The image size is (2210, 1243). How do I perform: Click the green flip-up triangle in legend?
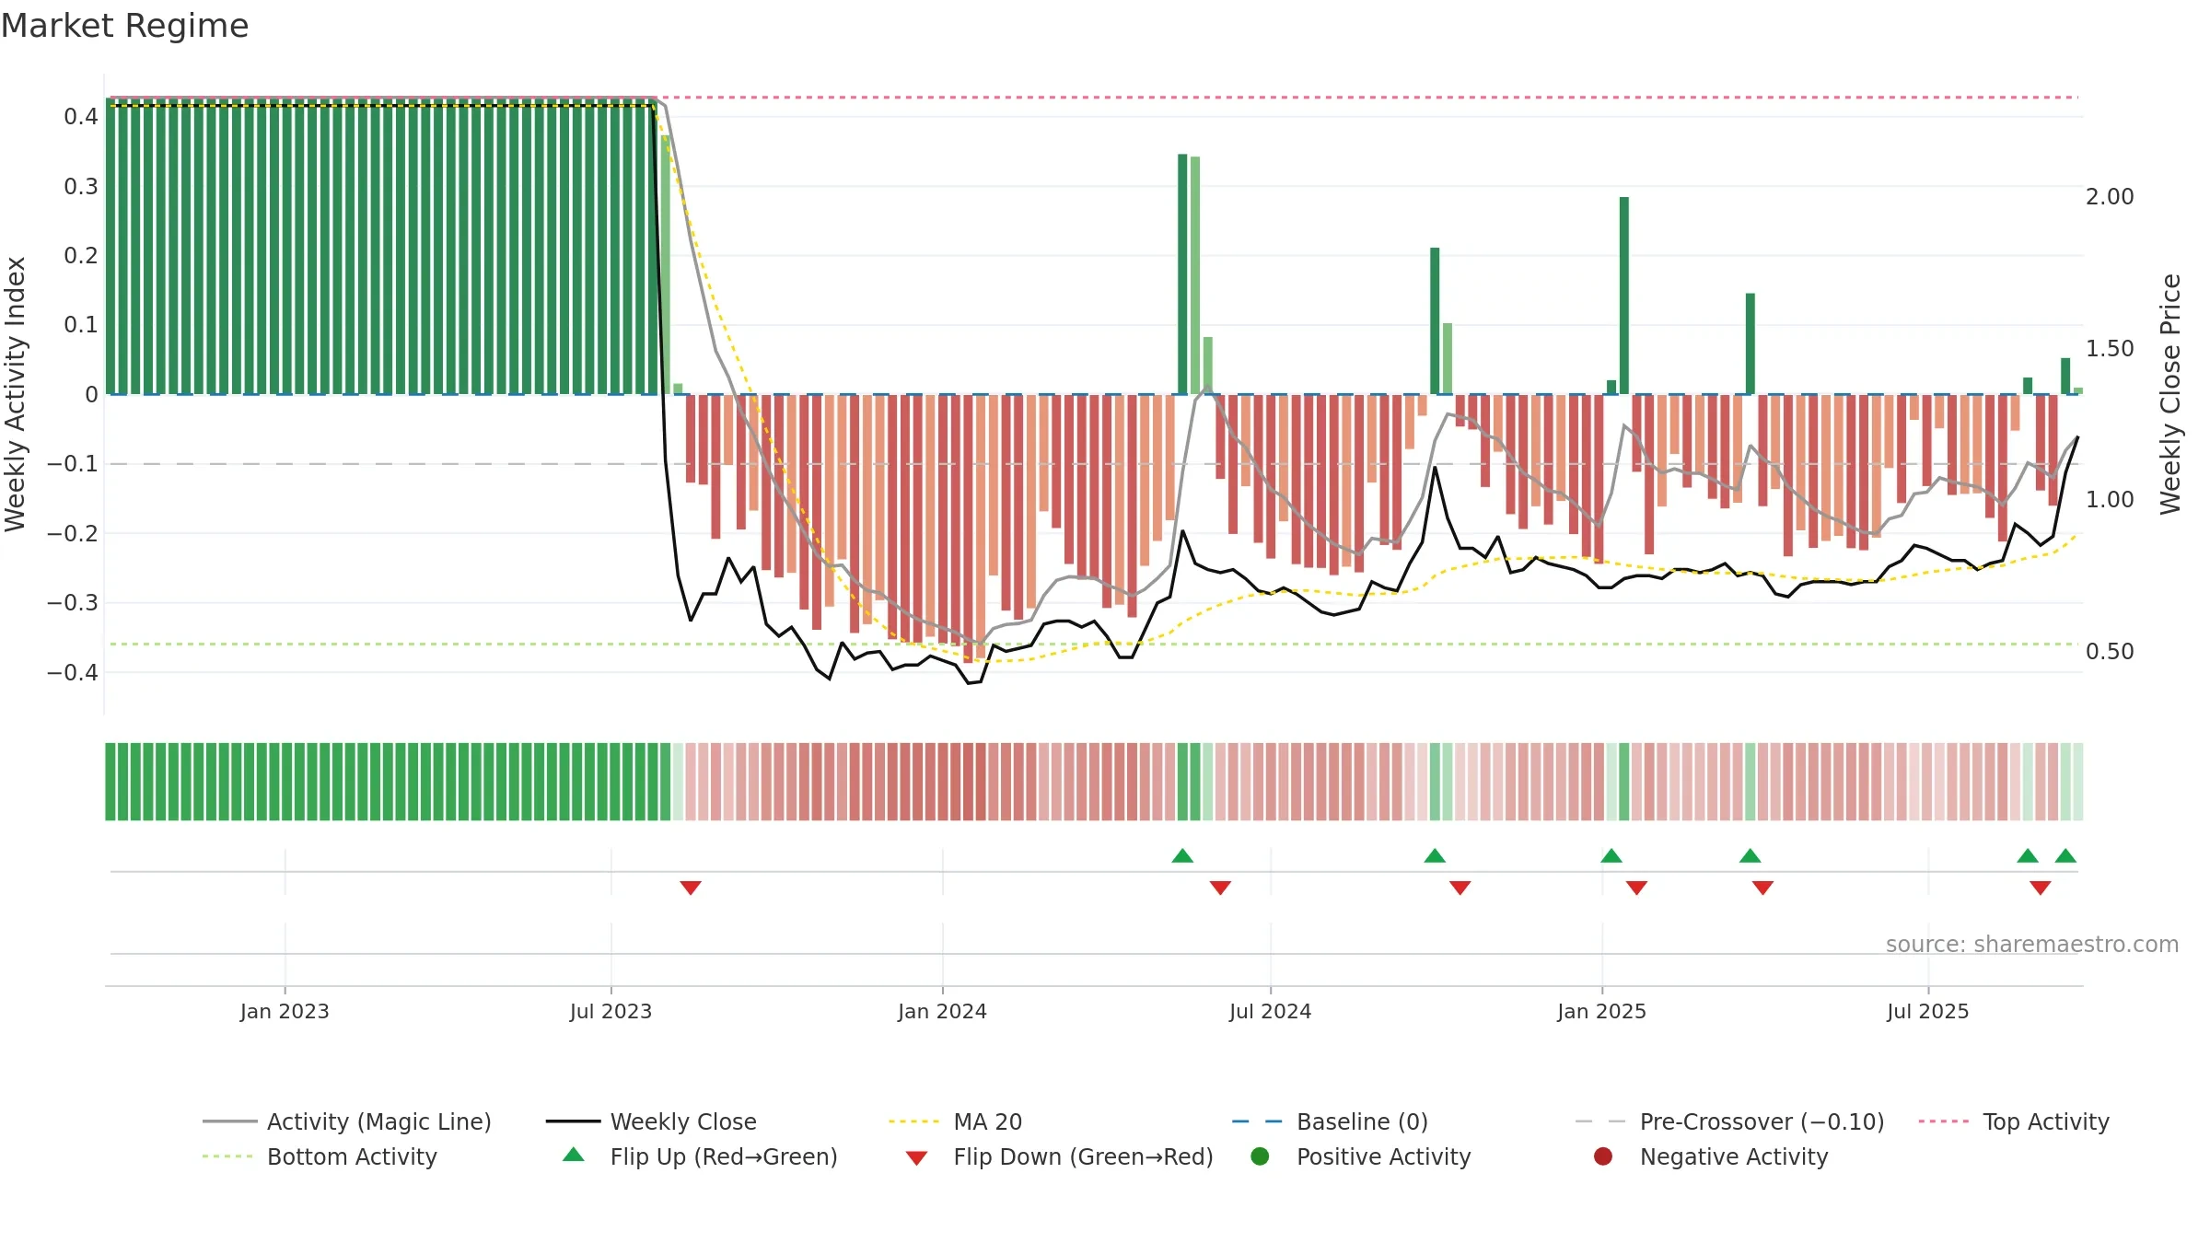[574, 1155]
